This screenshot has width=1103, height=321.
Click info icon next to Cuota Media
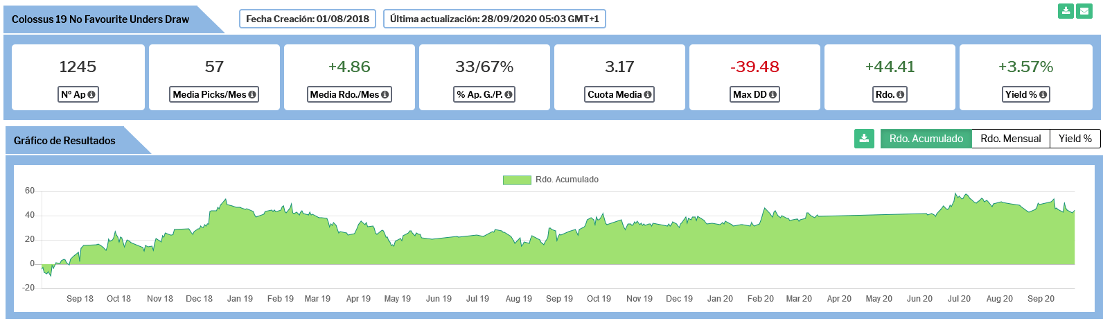(648, 94)
